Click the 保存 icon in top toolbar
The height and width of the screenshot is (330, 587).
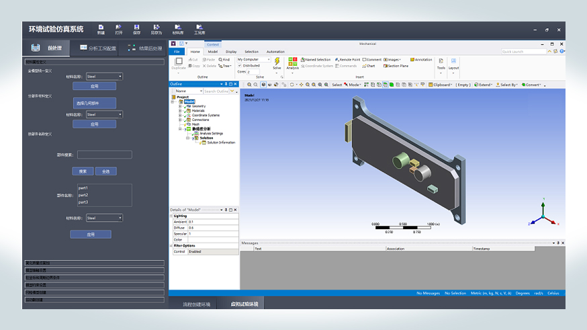(x=136, y=29)
